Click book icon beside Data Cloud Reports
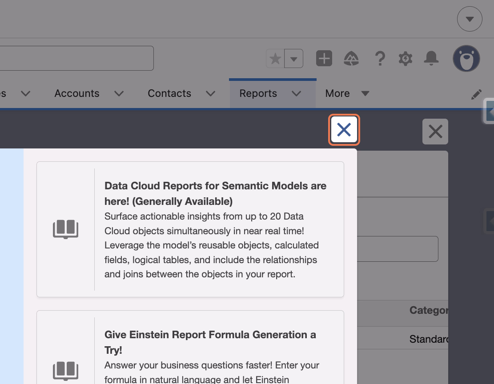This screenshot has width=494, height=384. click(65, 229)
